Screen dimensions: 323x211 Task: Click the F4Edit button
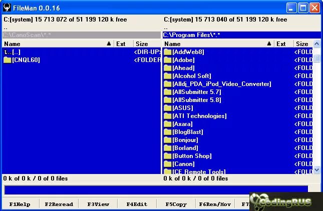[137, 204]
